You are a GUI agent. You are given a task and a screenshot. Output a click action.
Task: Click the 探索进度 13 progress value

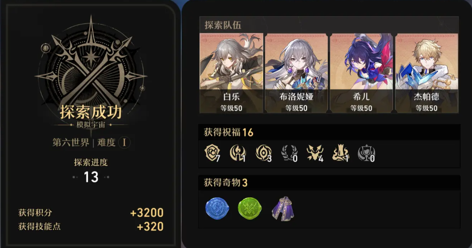click(91, 177)
